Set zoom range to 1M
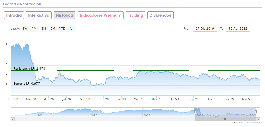265x127 pixels. (34, 29)
